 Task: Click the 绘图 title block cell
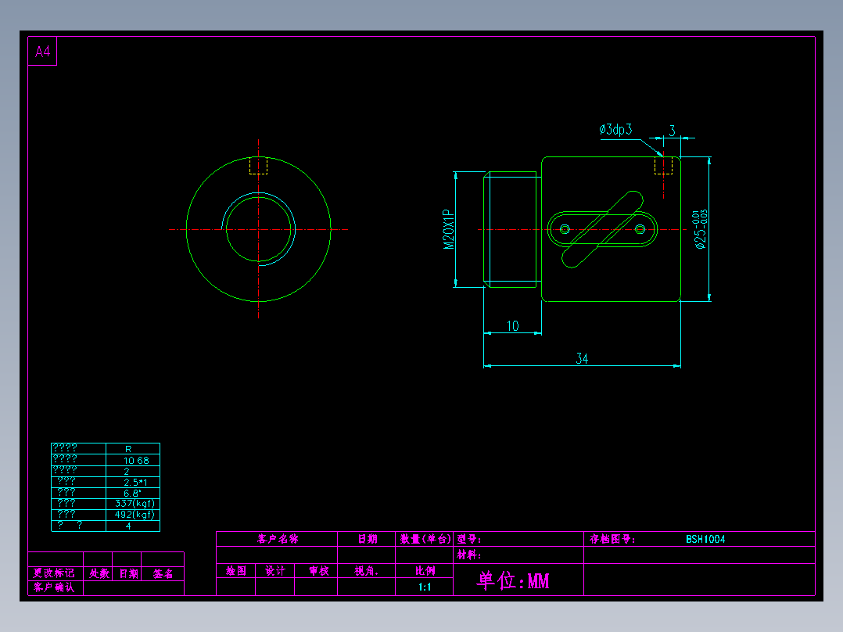[236, 571]
